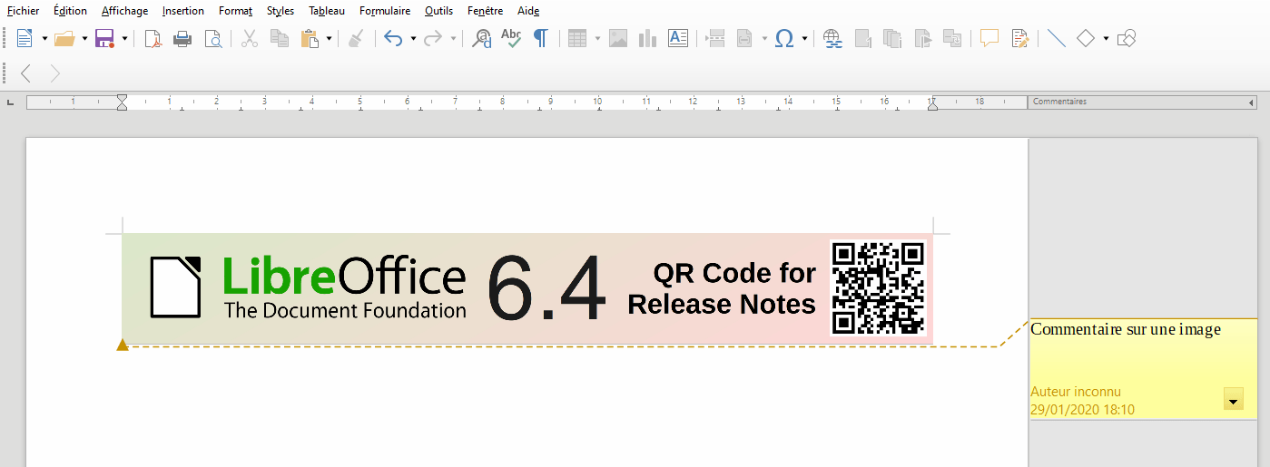Open the Styles menu
1270x467 pixels.
[281, 11]
